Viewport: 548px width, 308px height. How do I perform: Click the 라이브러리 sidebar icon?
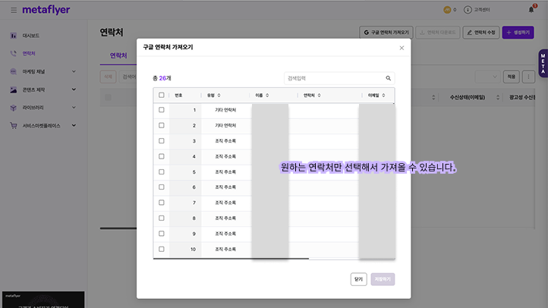point(14,108)
